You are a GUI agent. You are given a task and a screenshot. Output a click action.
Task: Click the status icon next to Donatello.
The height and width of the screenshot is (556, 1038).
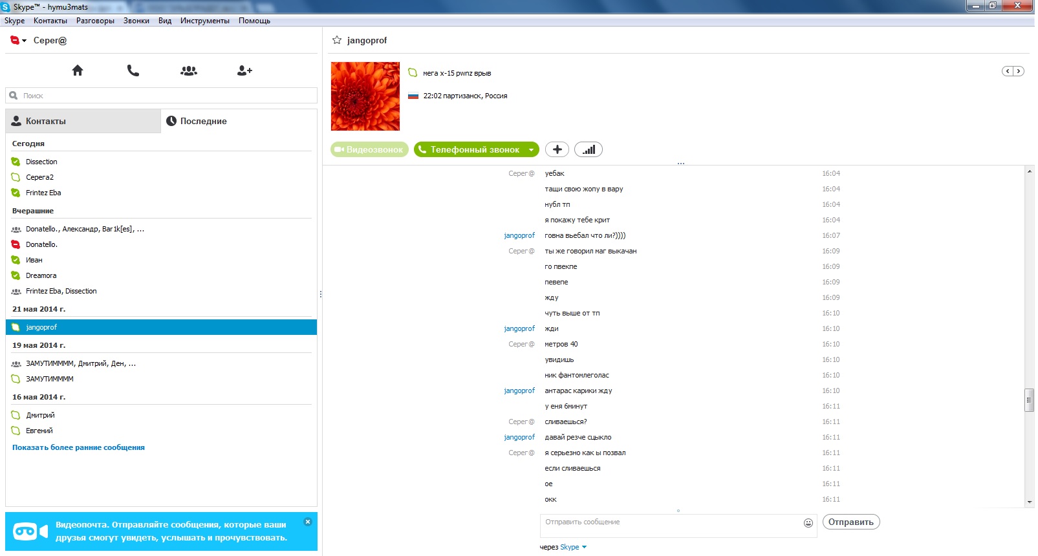click(16, 244)
